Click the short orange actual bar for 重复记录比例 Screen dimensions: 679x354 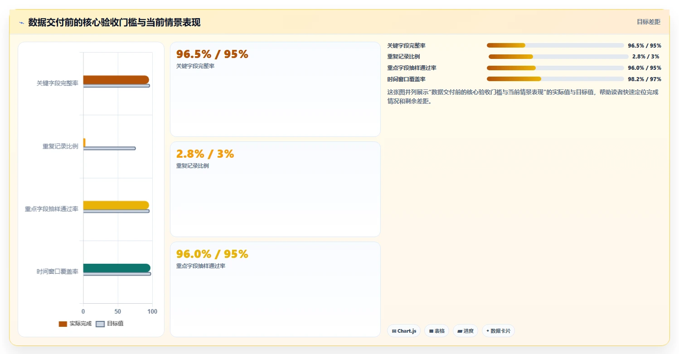click(84, 142)
